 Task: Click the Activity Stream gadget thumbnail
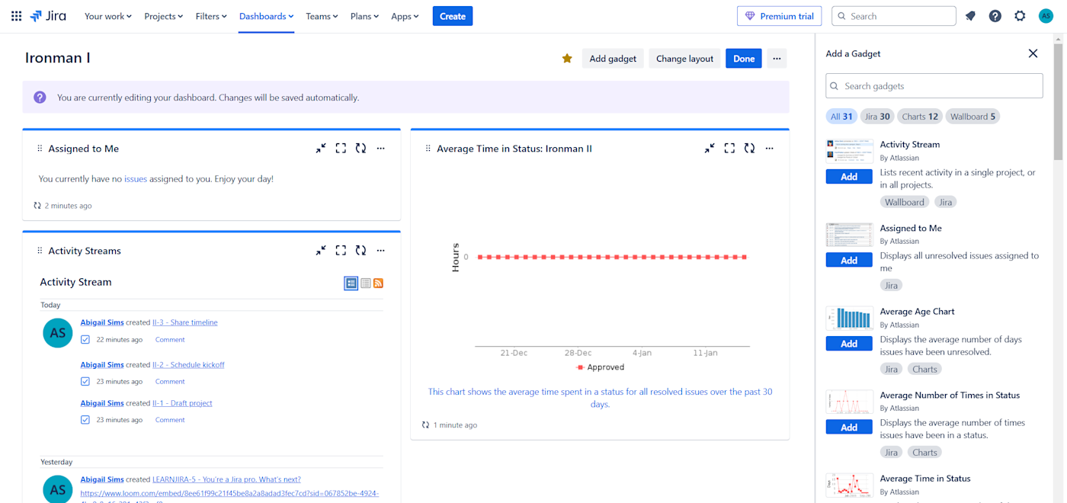pos(850,151)
